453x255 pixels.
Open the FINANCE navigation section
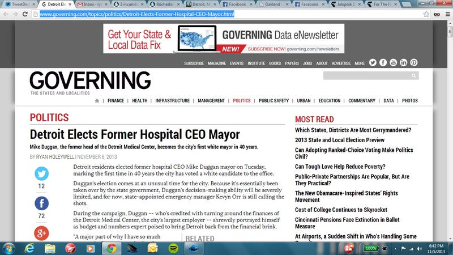pyautogui.click(x=116, y=101)
